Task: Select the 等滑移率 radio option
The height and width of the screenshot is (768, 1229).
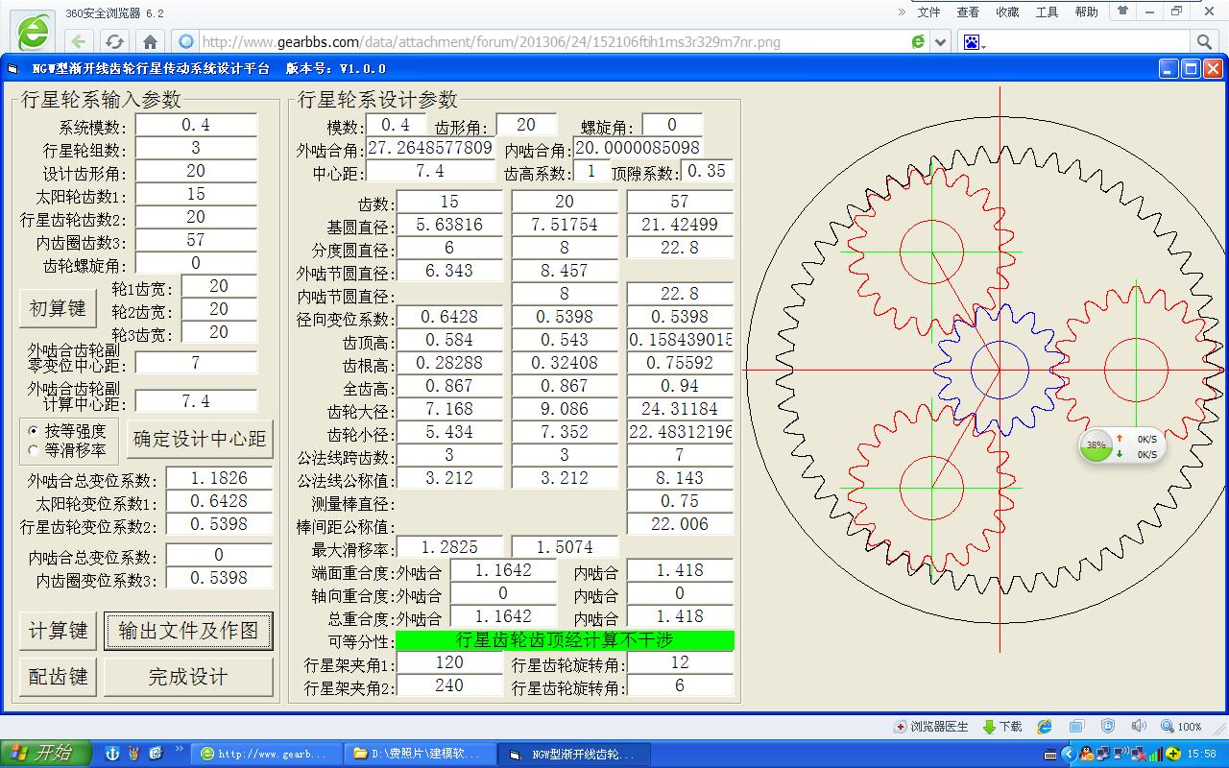Action: (68, 449)
